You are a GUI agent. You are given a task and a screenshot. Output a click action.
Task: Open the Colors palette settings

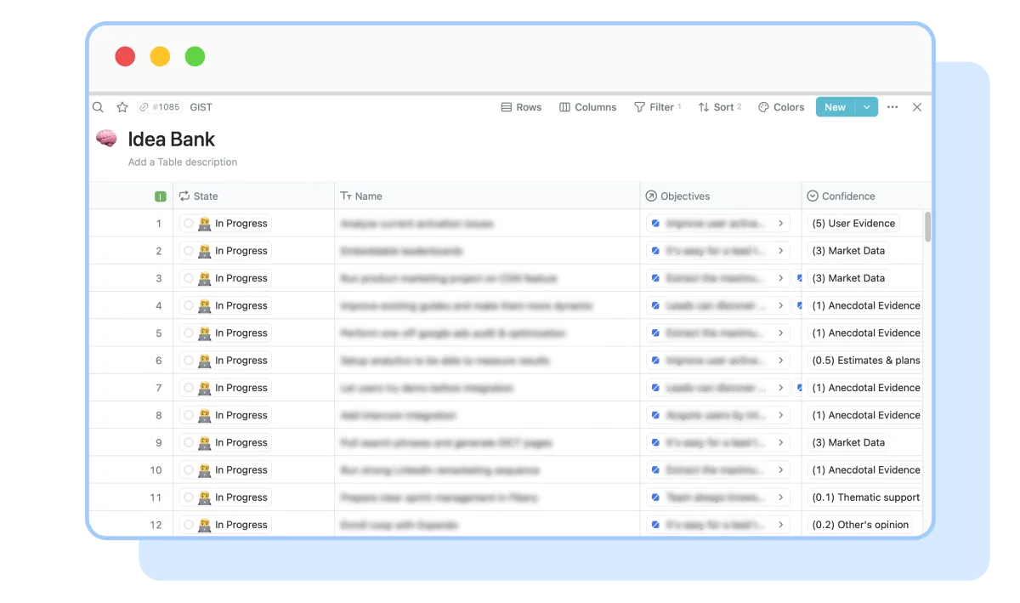tap(780, 107)
